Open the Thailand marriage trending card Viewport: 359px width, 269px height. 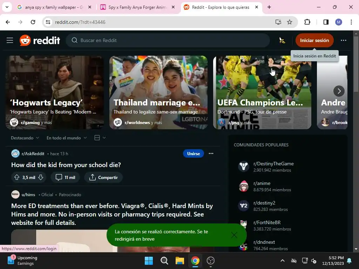click(x=158, y=92)
